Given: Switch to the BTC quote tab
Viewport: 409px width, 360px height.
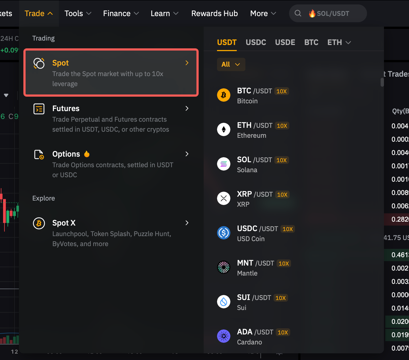Looking at the screenshot, I should click(x=311, y=42).
